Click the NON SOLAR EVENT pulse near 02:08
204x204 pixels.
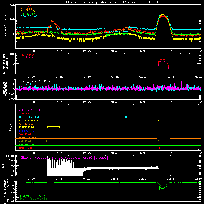click(157, 117)
